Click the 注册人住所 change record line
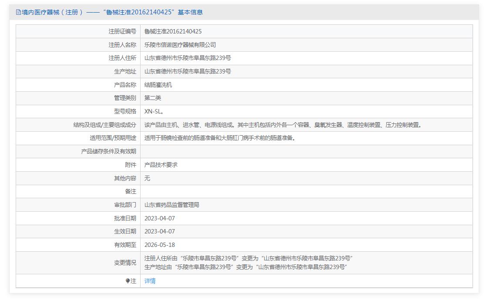The image size is (487, 303). coord(249,258)
